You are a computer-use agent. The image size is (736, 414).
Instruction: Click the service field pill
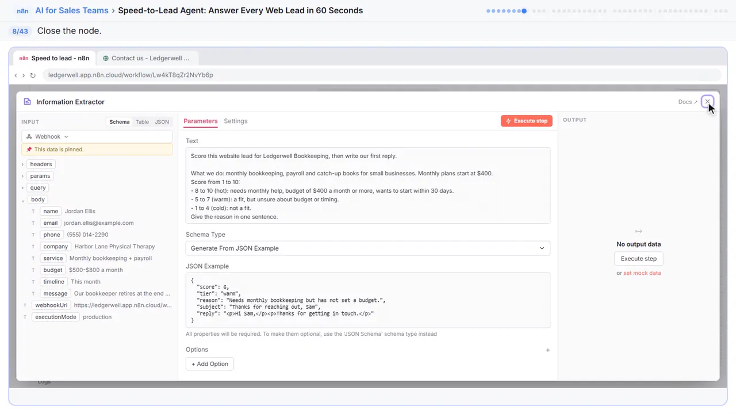pyautogui.click(x=53, y=258)
